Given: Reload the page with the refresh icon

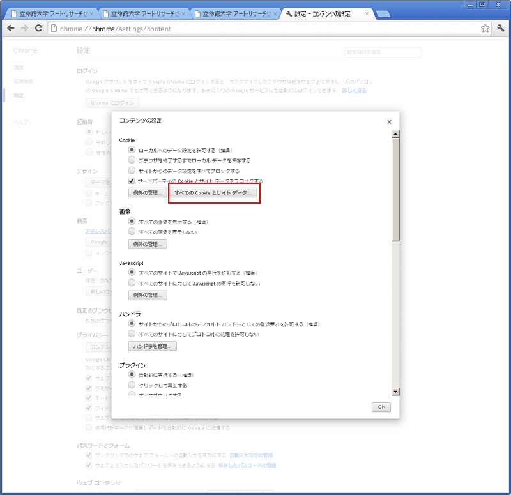Looking at the screenshot, I should (39, 28).
